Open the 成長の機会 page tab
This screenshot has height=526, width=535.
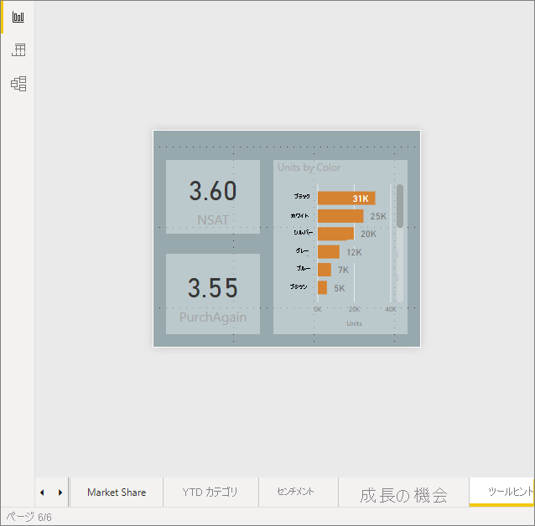(x=403, y=492)
